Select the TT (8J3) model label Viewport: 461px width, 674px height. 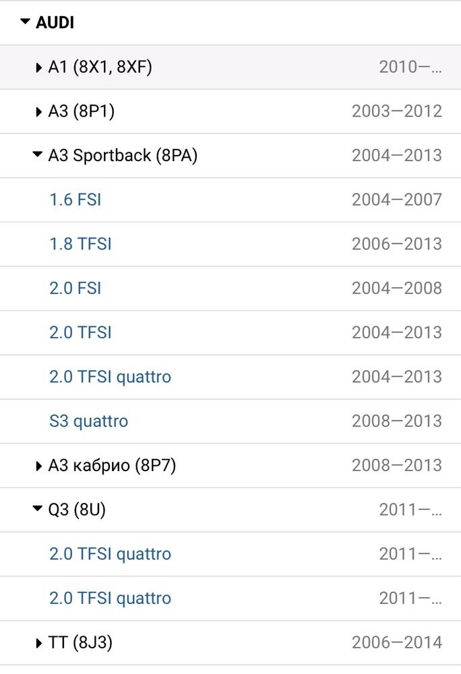click(x=80, y=642)
